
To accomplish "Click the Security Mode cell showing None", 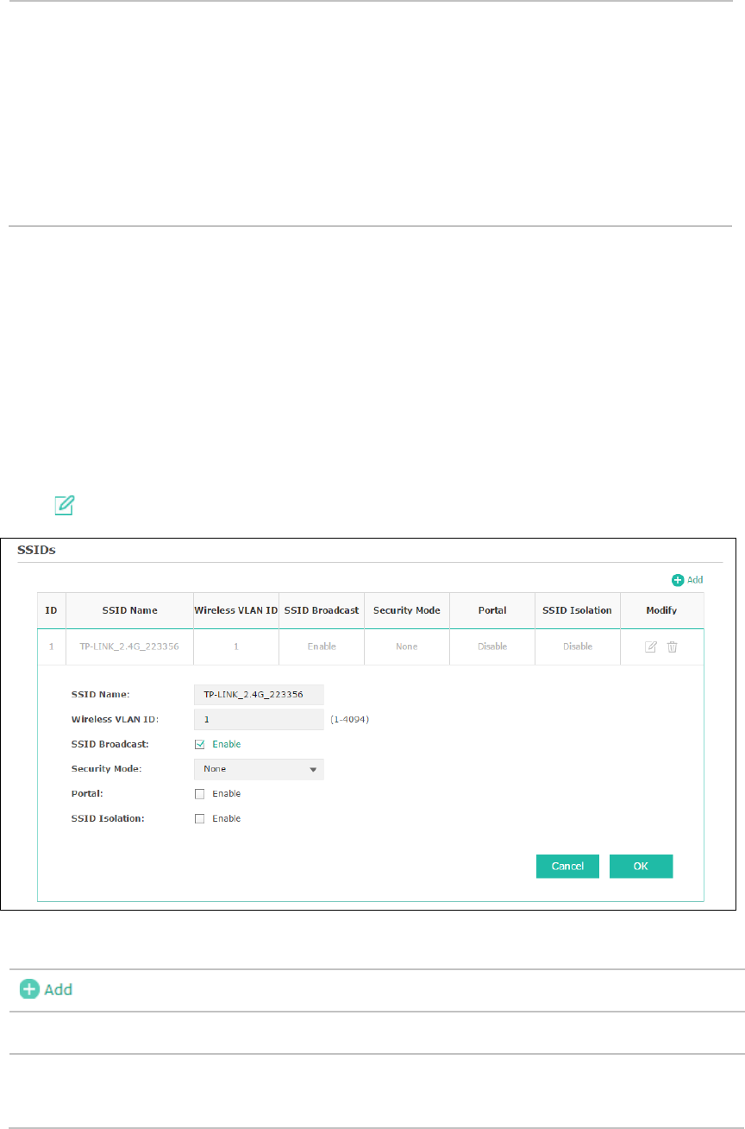I will tap(406, 646).
